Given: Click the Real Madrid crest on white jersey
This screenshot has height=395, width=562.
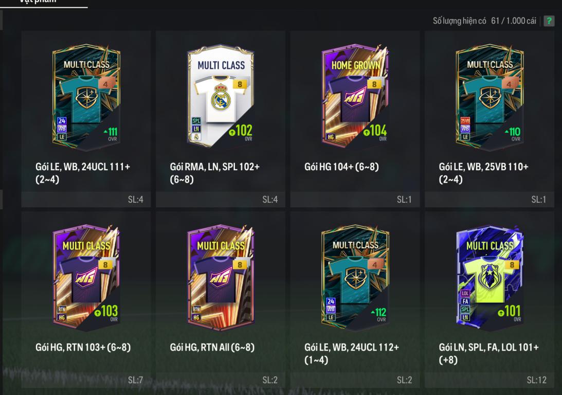Looking at the screenshot, I should [220, 97].
